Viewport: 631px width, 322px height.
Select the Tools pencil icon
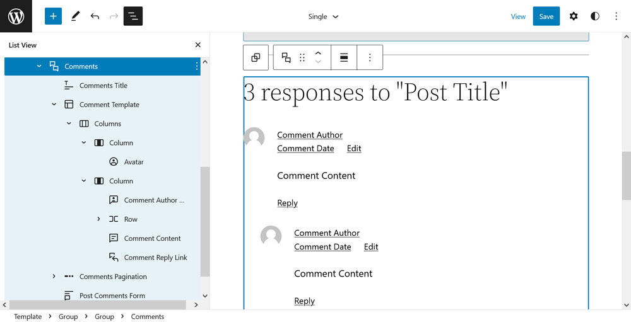click(x=75, y=16)
